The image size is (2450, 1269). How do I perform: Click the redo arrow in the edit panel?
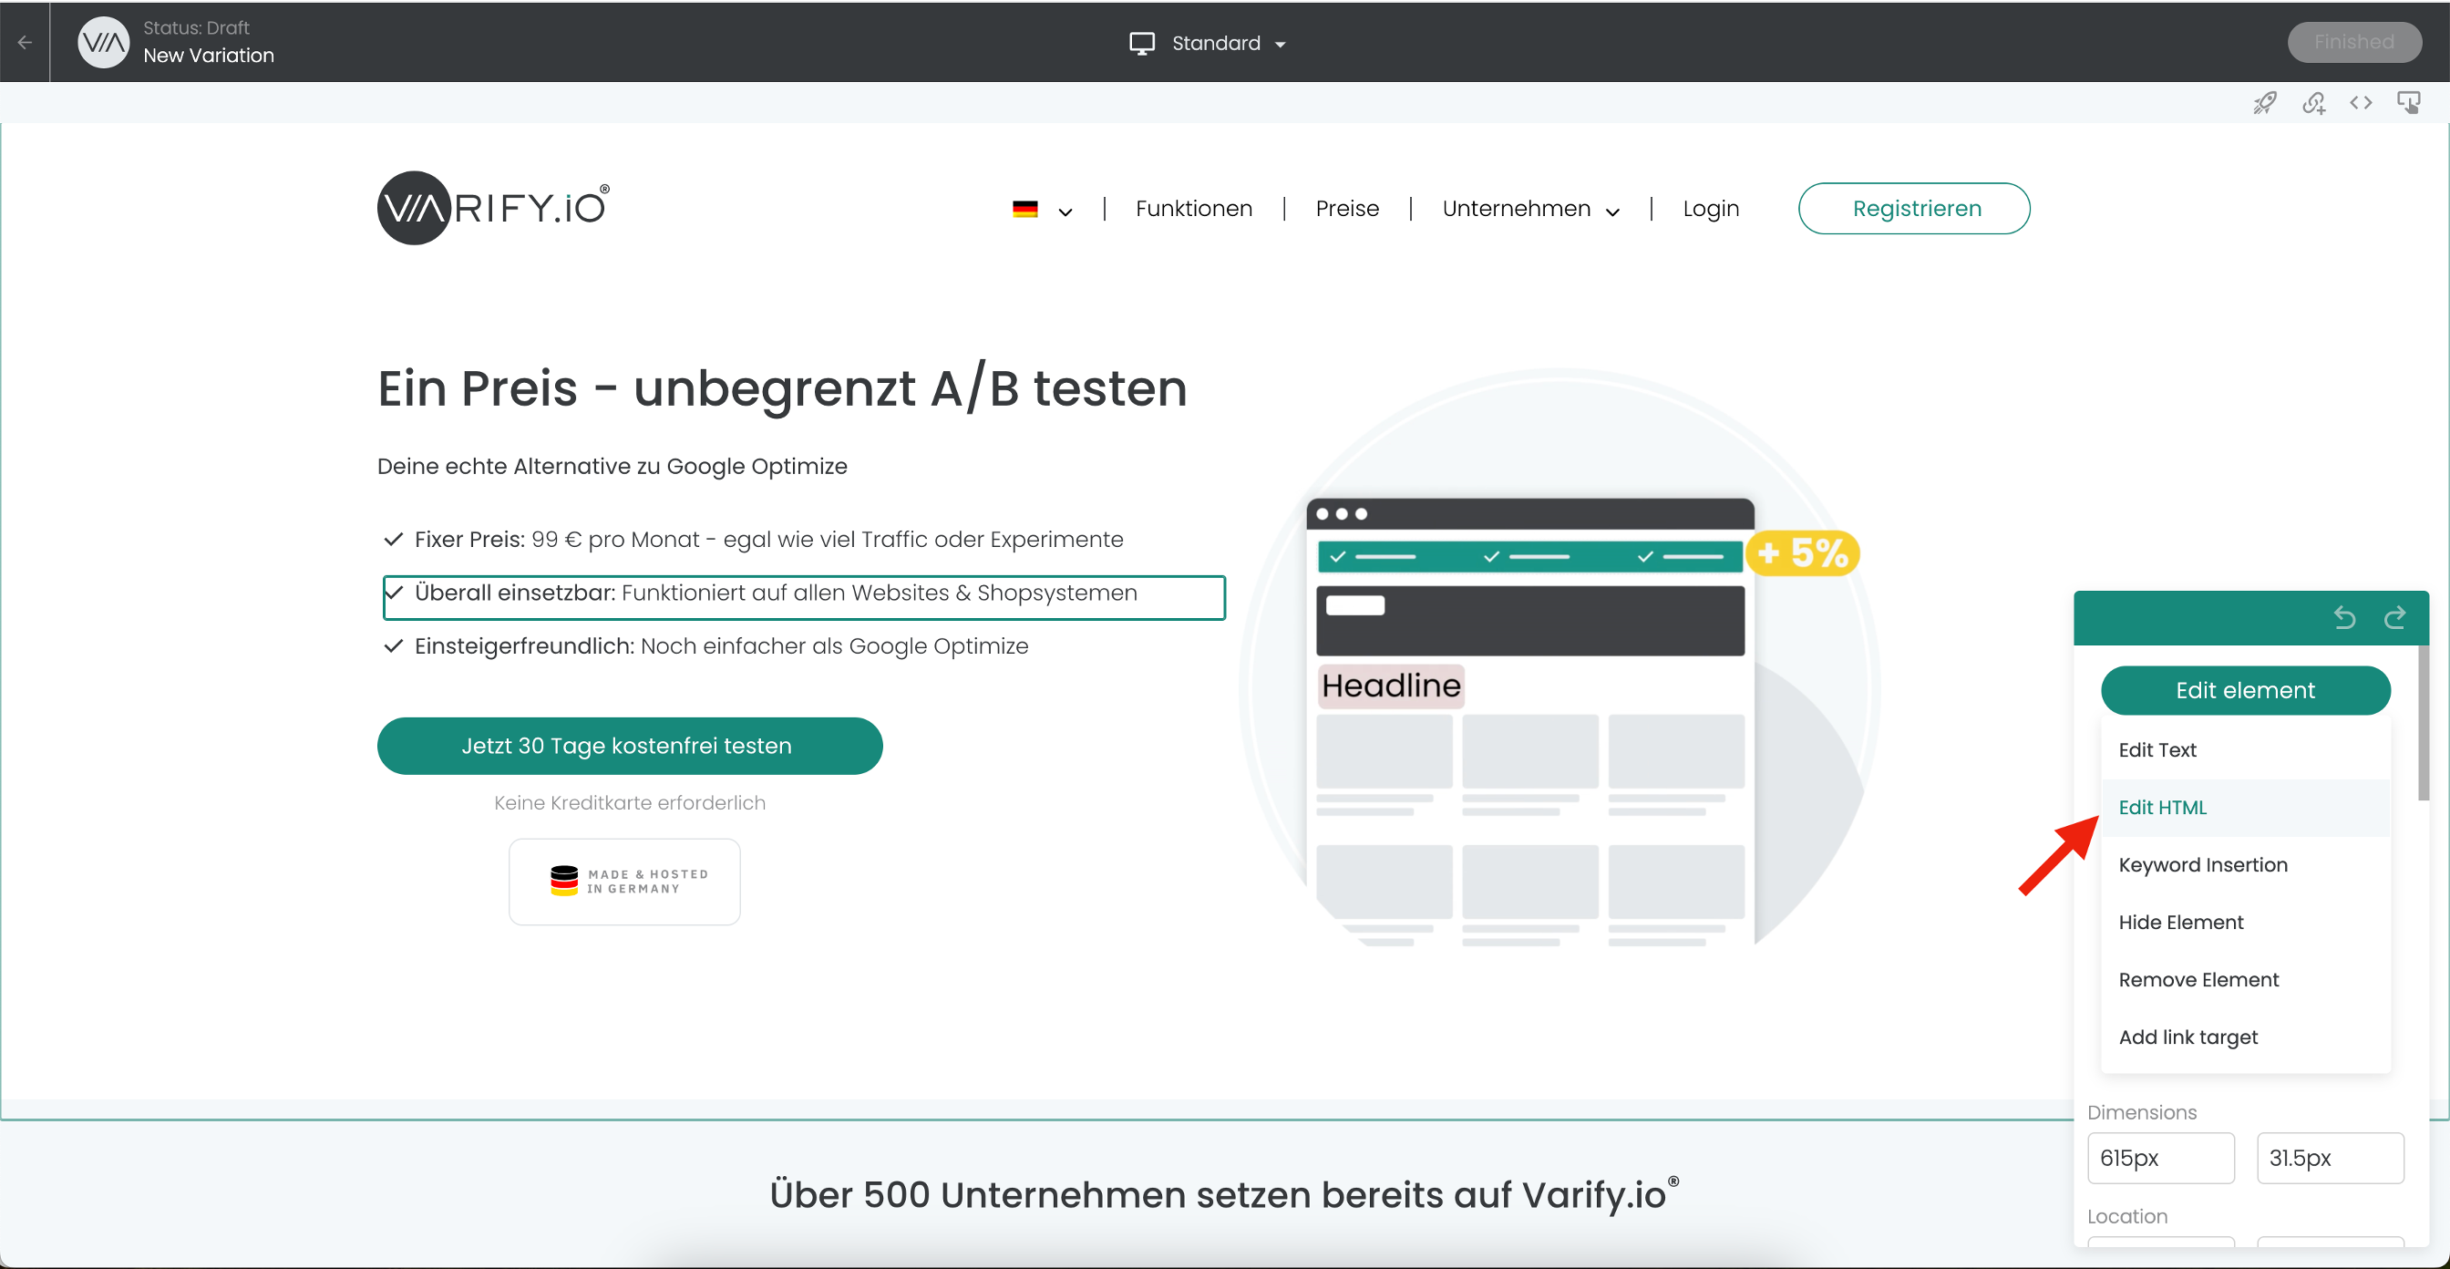pyautogui.click(x=2393, y=617)
